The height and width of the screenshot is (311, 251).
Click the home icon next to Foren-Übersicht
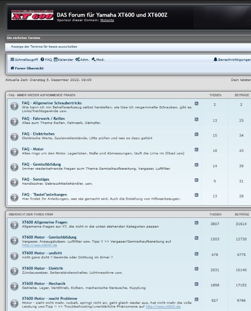12,68
